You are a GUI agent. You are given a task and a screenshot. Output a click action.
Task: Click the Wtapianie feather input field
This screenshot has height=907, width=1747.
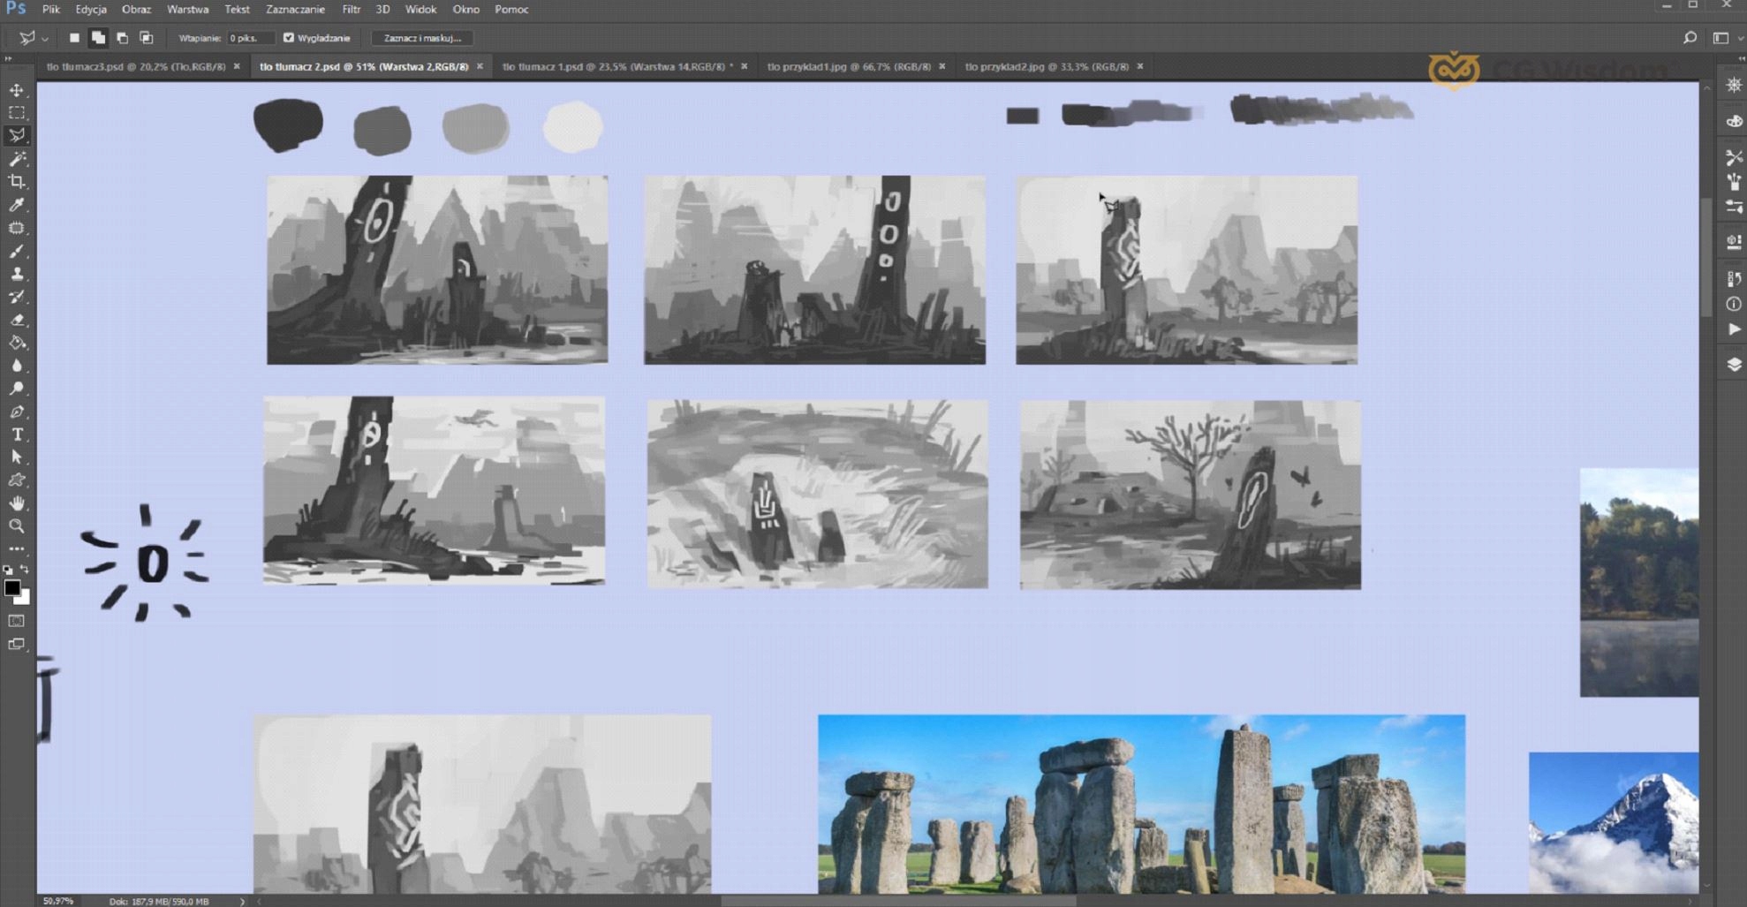249,38
